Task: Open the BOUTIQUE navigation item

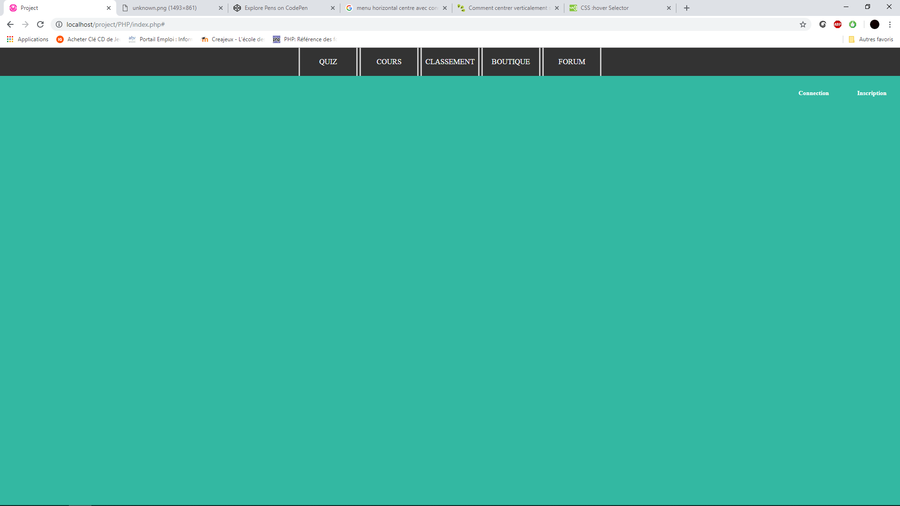Action: coord(510,62)
